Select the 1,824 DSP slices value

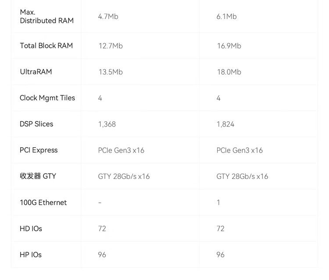coord(225,124)
